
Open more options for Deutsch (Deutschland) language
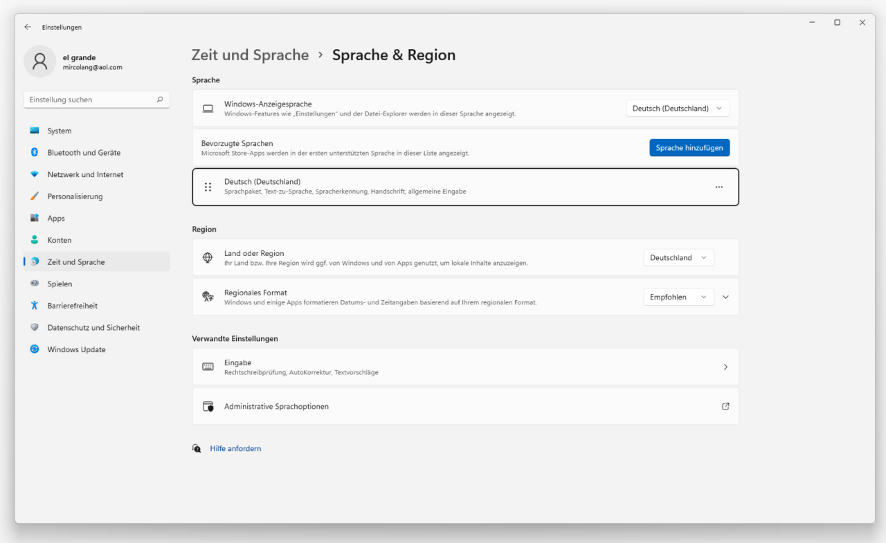pyautogui.click(x=718, y=187)
